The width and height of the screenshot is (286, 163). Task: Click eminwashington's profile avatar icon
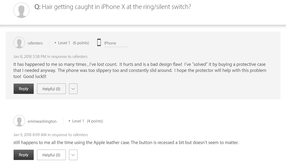click(19, 121)
